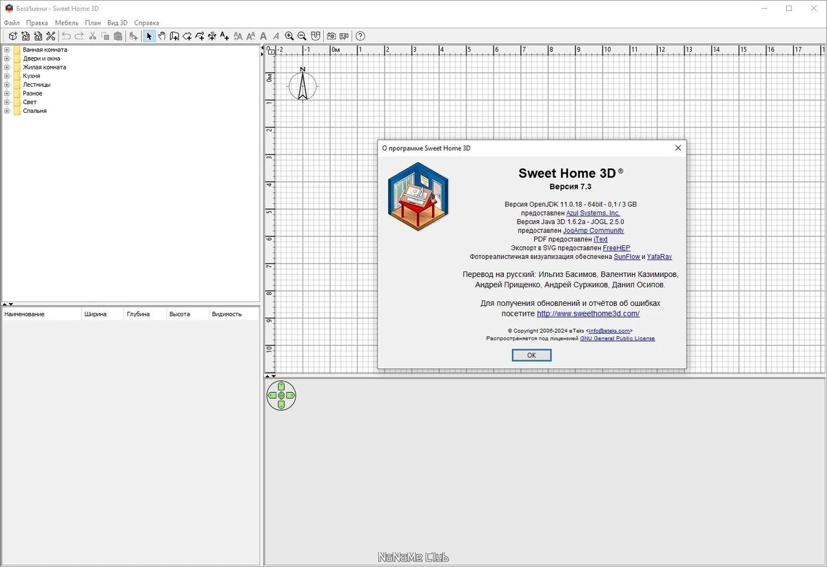Click the Help question mark icon
Viewport: 827px width, 567px height.
pos(360,36)
